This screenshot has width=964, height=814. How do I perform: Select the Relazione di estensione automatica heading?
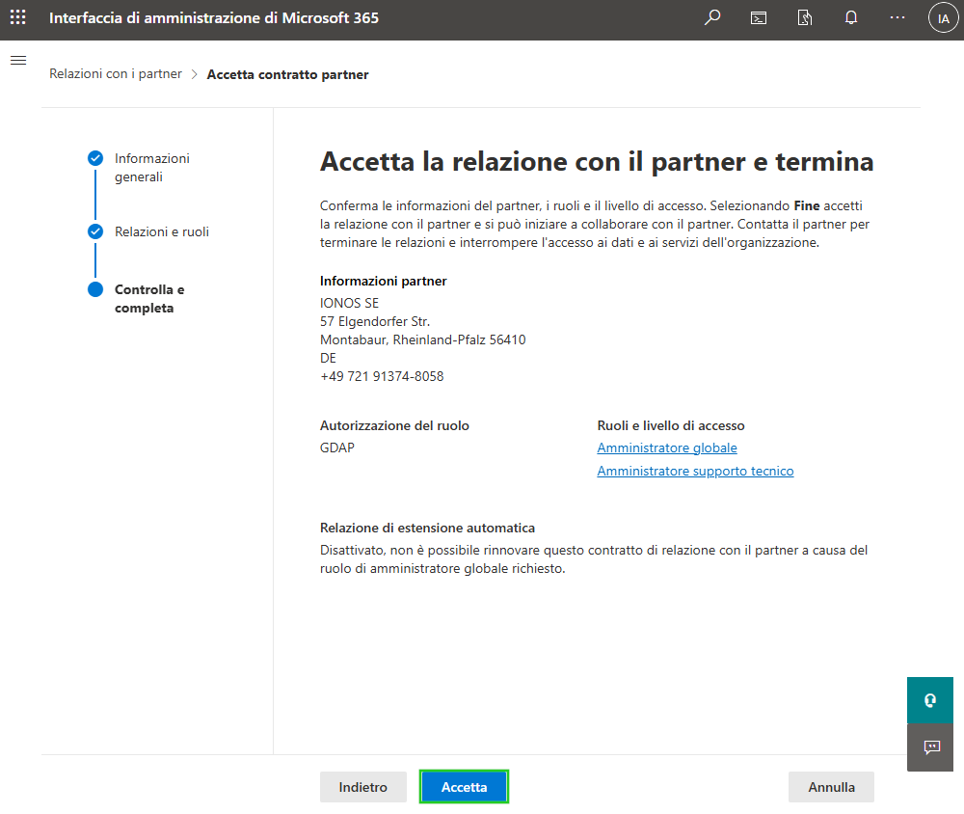(x=427, y=528)
